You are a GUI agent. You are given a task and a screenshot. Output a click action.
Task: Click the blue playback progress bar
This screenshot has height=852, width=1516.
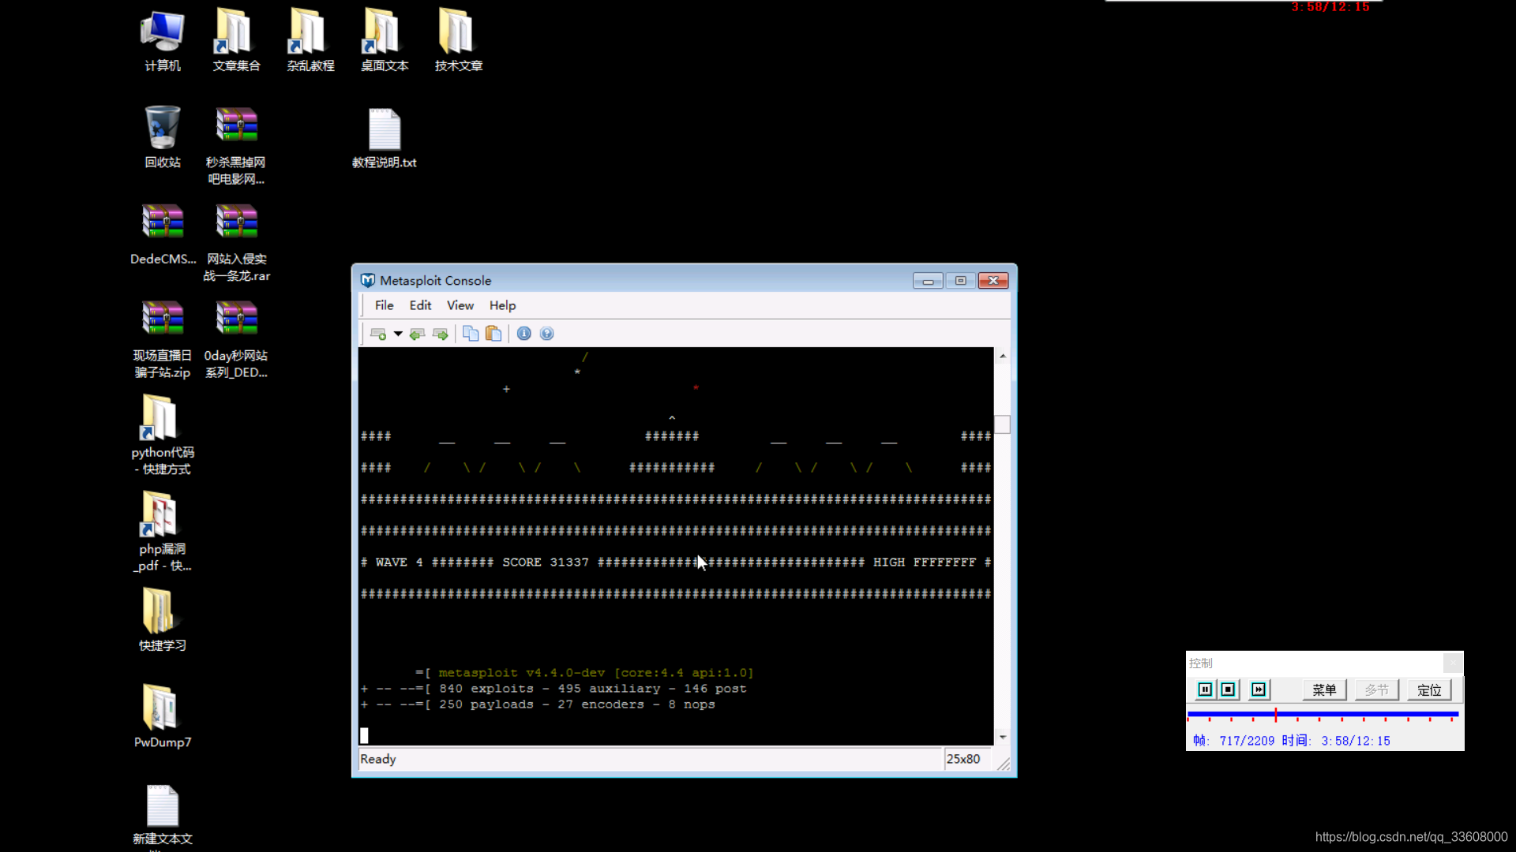1323,714
